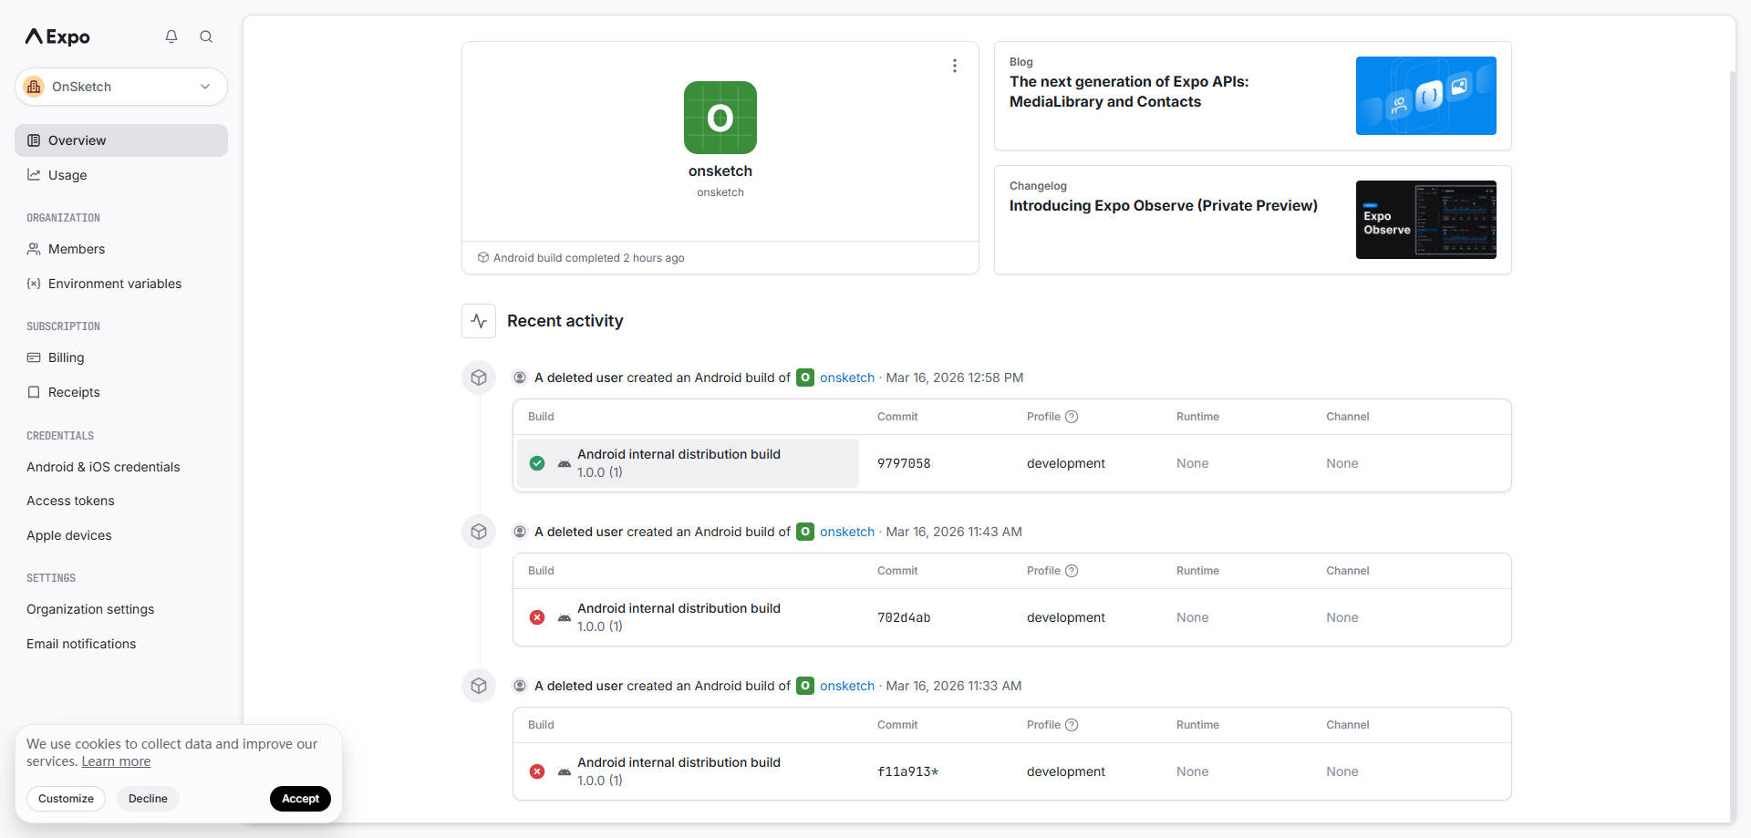
Task: Navigate to Billing section
Action: [66, 357]
